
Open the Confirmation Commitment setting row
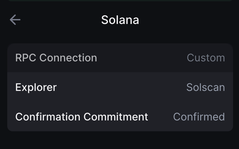[120, 117]
